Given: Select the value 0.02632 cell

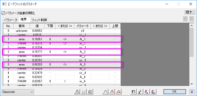Looking at the screenshot, I should click(37, 77).
